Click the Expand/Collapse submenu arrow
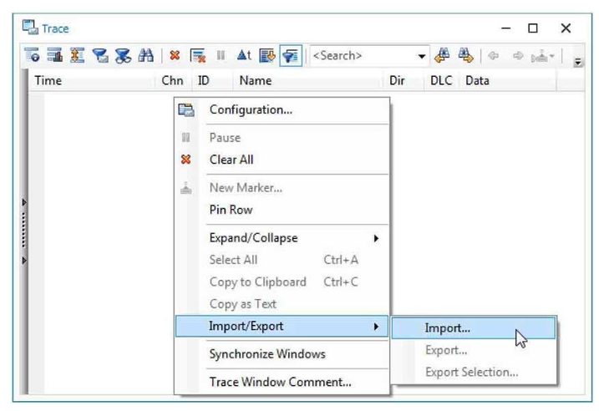The image size is (599, 411). [x=376, y=238]
